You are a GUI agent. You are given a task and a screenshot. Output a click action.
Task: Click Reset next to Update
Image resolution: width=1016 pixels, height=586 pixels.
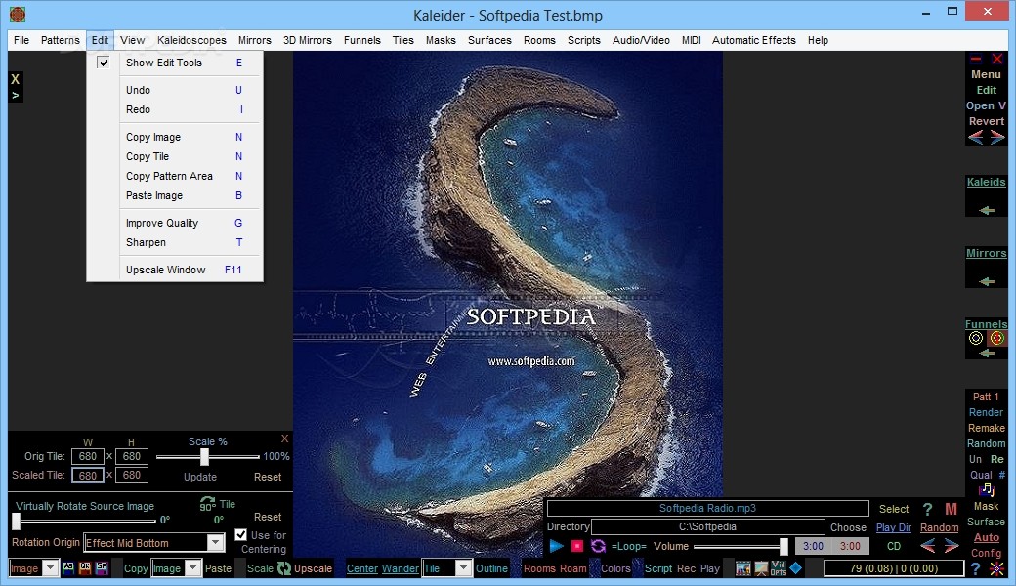(x=268, y=477)
